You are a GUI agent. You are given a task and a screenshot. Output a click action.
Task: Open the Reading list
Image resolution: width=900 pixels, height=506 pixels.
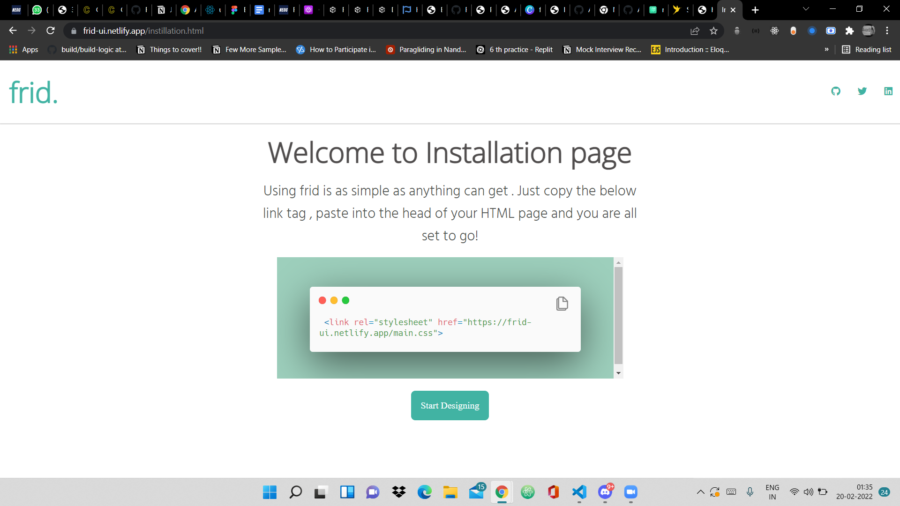[866, 49]
